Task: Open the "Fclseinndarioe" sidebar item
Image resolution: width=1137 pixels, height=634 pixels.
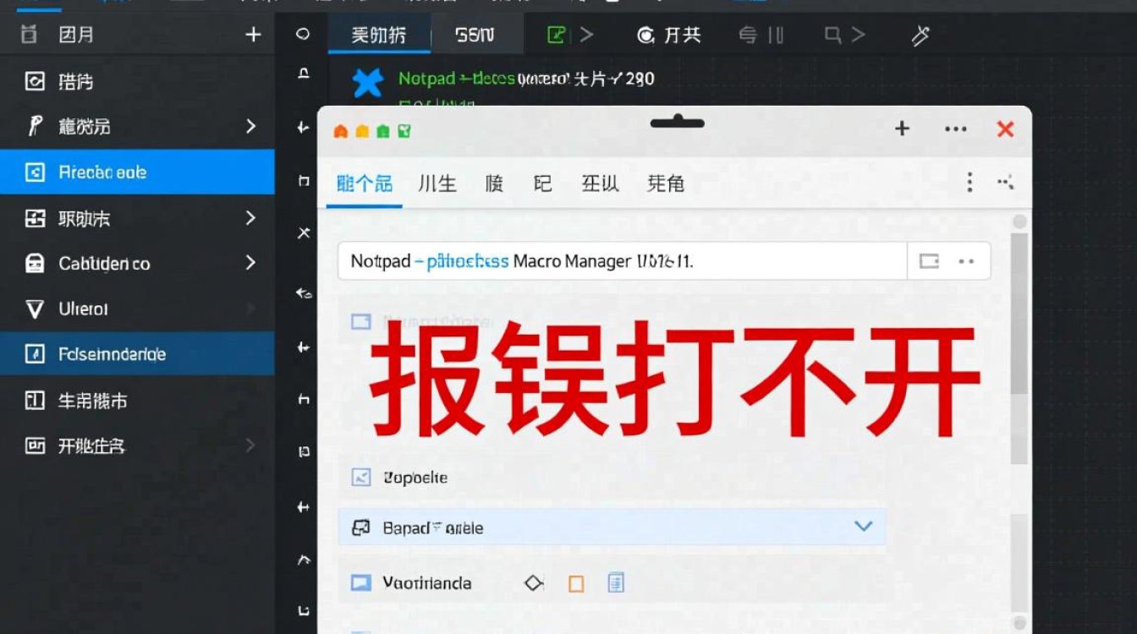Action: coord(137,354)
